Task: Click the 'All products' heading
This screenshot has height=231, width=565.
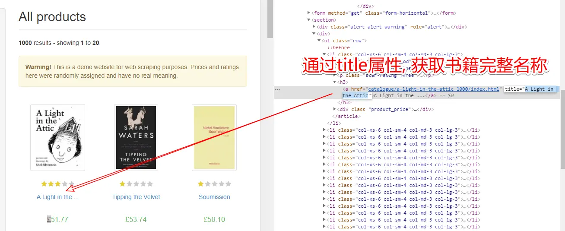Action: (52, 17)
